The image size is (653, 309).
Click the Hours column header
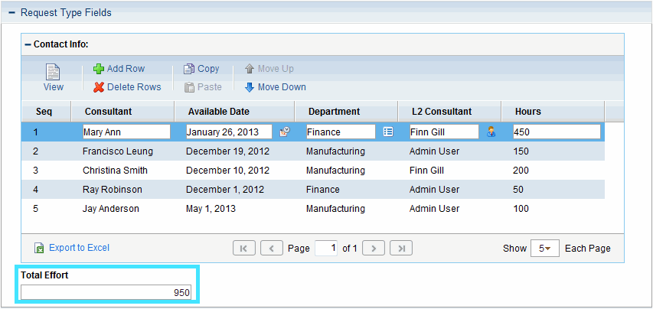pyautogui.click(x=527, y=112)
